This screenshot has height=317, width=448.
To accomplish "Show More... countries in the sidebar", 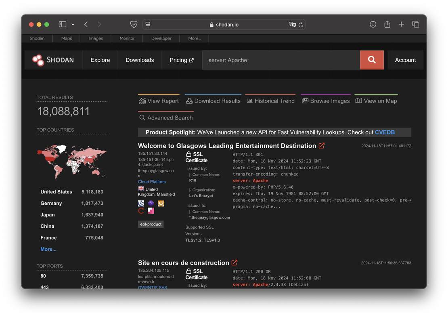I will click(x=48, y=249).
